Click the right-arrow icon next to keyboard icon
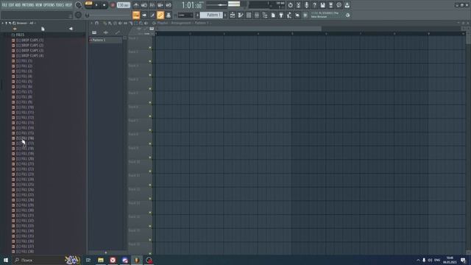This screenshot has height=265, width=471. [x=144, y=15]
